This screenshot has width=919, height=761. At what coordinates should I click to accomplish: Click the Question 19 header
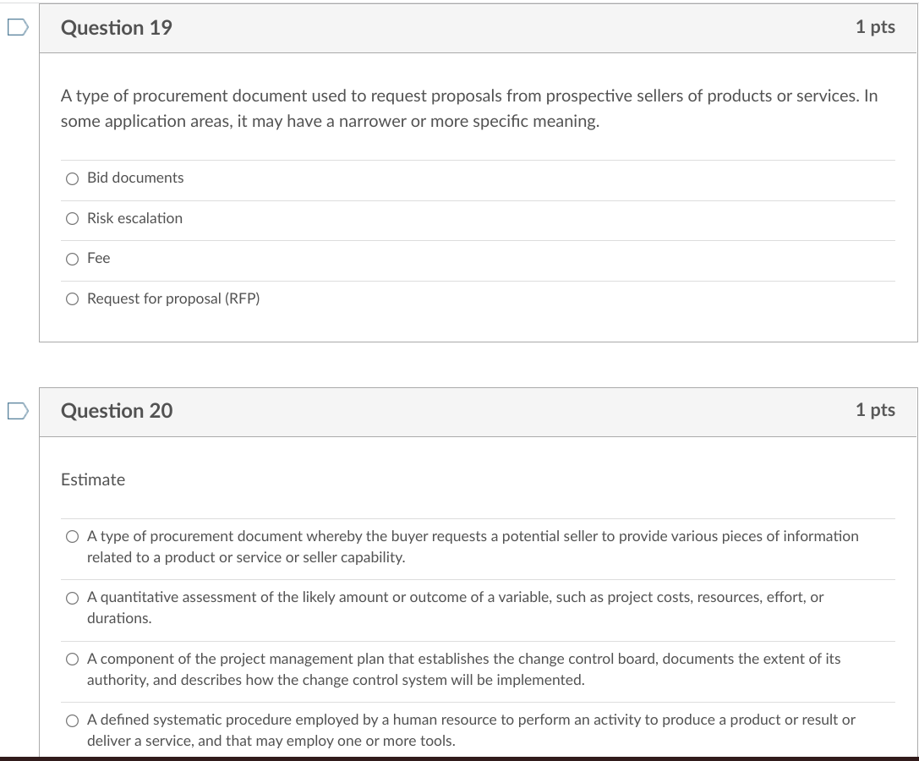tap(115, 27)
